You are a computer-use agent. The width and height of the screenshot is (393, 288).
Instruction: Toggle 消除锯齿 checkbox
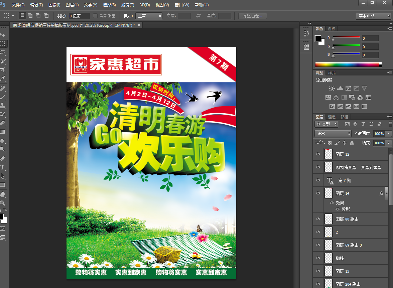click(95, 16)
